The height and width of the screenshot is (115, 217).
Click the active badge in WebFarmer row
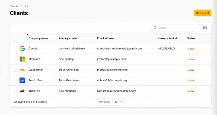(x=191, y=70)
